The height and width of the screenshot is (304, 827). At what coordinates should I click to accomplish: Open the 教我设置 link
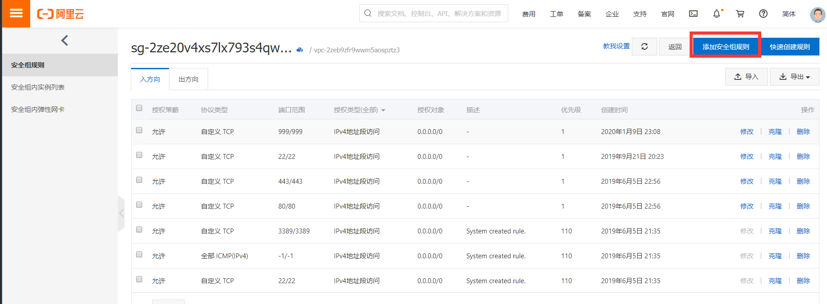[616, 46]
